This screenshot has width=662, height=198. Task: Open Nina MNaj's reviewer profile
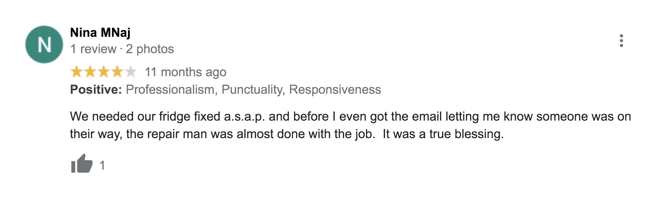100,32
